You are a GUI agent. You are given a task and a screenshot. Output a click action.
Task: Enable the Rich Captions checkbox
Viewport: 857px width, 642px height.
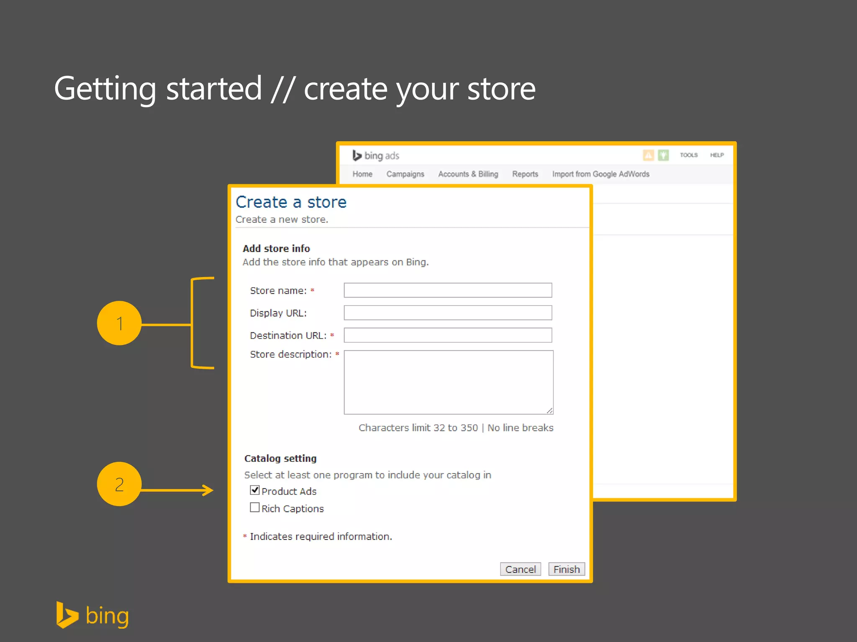pos(254,507)
